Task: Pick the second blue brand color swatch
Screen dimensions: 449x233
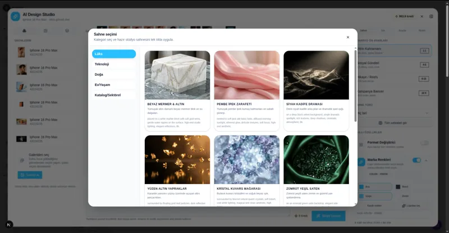Action: coord(361,197)
